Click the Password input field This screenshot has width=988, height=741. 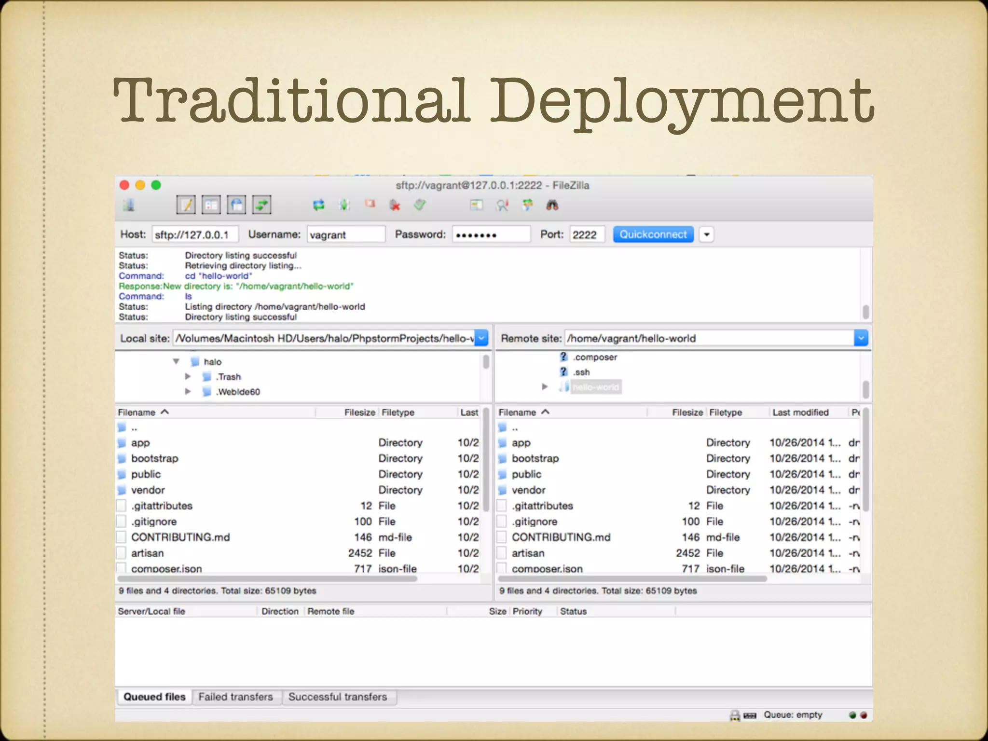click(x=491, y=234)
